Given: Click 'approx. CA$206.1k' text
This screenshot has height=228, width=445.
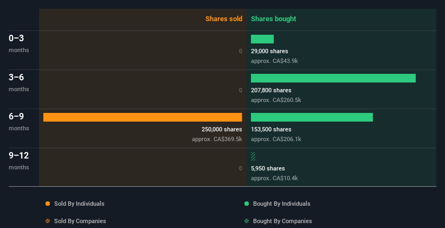Looking at the screenshot, I should (276, 139).
